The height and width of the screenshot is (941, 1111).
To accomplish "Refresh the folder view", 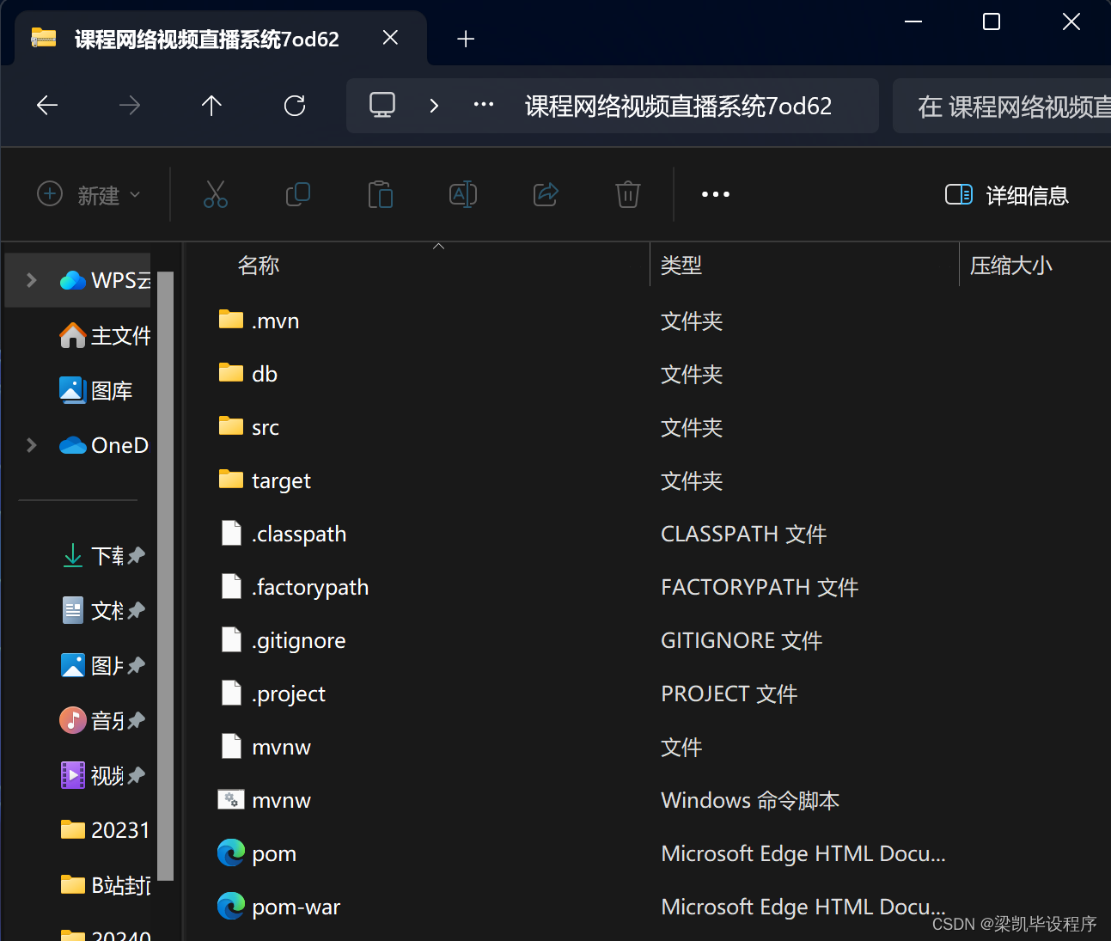I will [295, 105].
